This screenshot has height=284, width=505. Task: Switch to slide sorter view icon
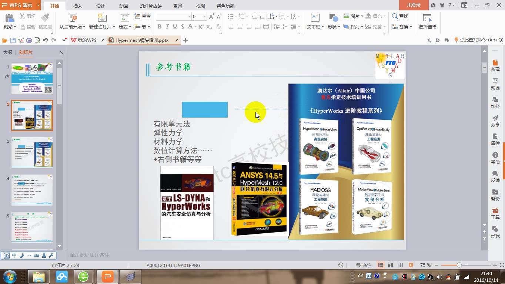[x=390, y=265]
